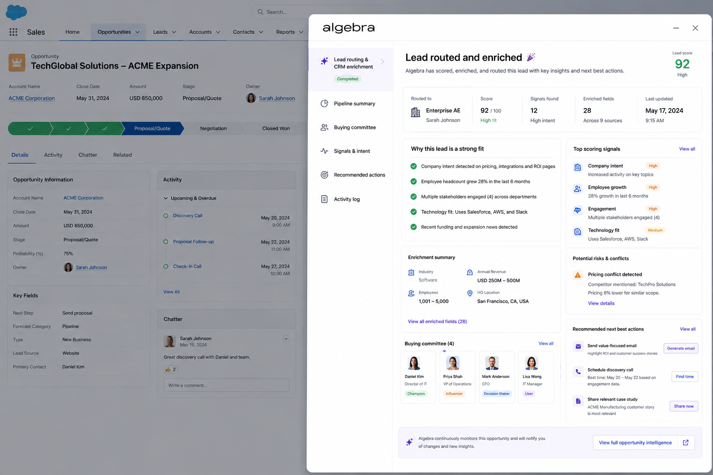Click the Employee growth signal icon
Viewport: 713px width, 475px height.
coord(577,189)
